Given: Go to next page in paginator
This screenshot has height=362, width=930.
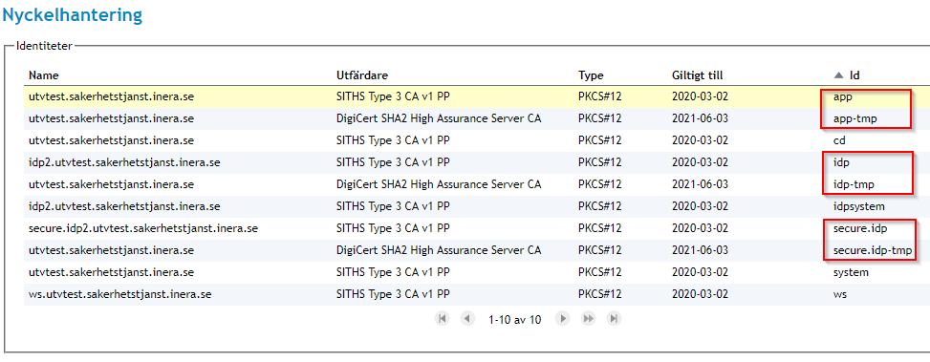Looking at the screenshot, I should [562, 319].
